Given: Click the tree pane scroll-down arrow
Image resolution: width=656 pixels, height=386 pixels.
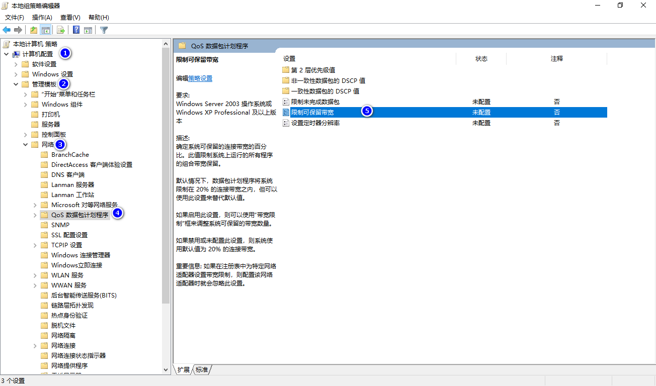Looking at the screenshot, I should [166, 369].
